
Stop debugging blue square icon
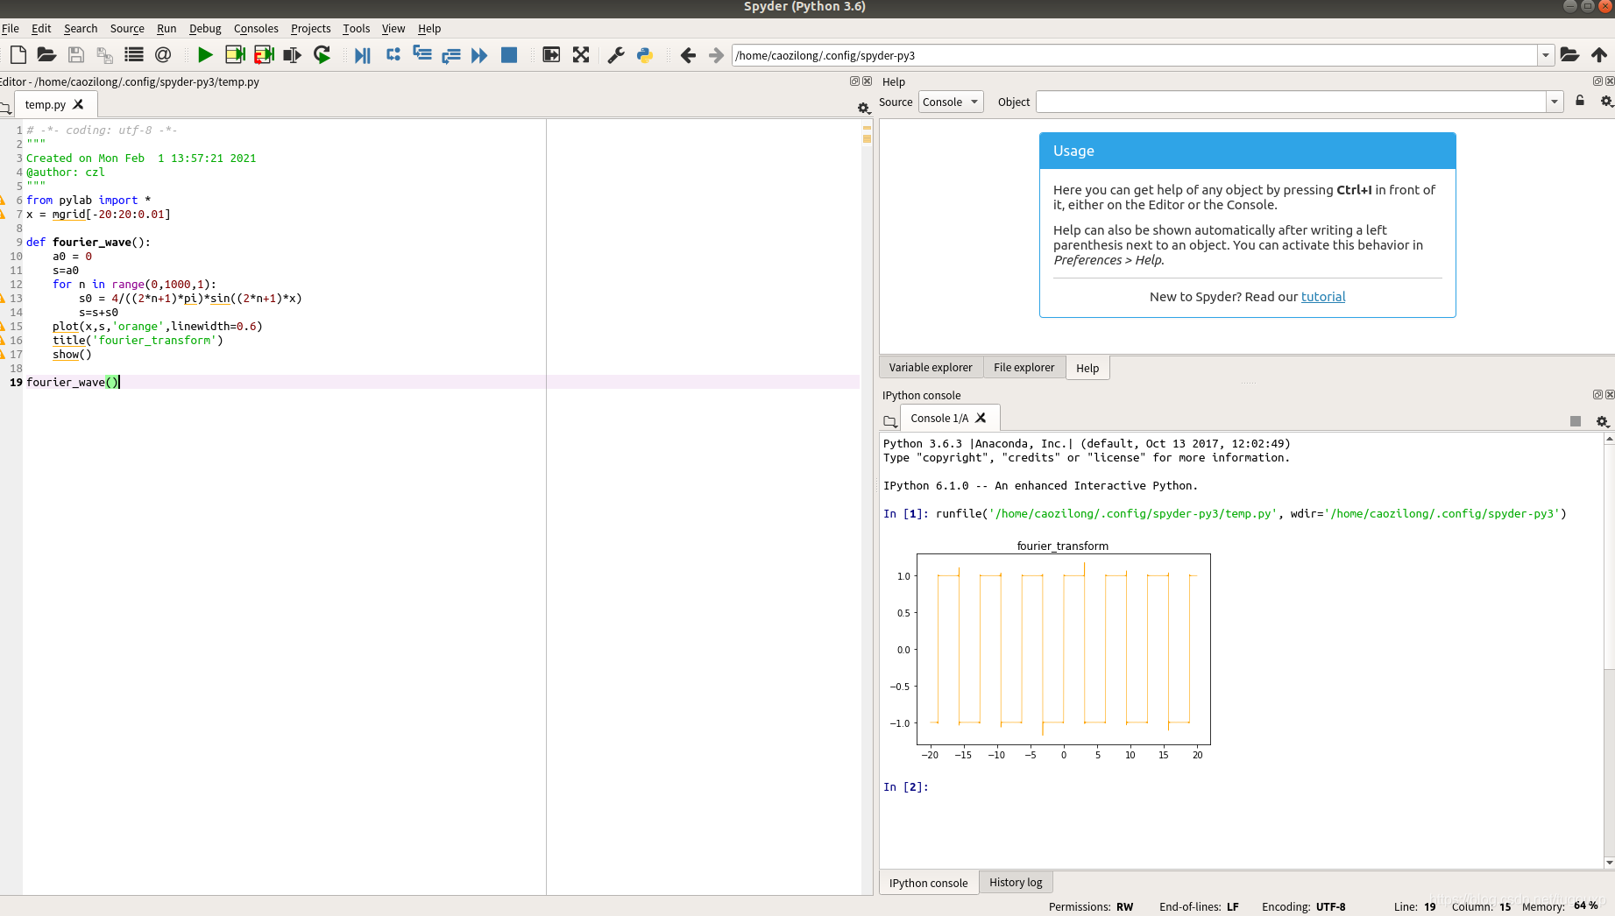[509, 55]
